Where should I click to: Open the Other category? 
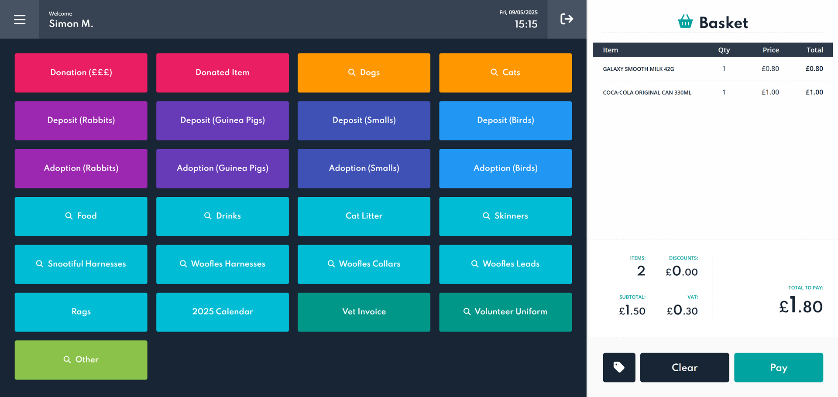pos(81,360)
